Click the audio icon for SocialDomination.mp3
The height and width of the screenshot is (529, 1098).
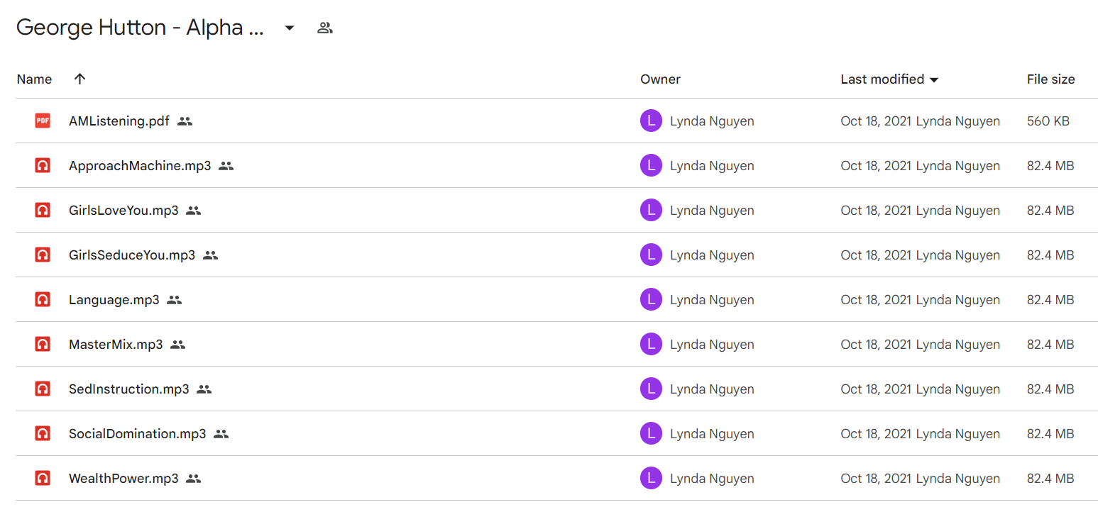point(43,434)
